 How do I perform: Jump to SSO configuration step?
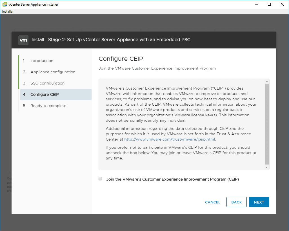coord(47,83)
